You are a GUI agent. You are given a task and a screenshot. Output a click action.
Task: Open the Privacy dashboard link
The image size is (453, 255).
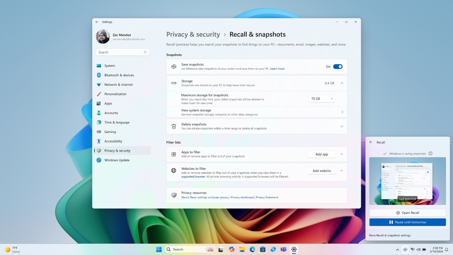[242, 197]
